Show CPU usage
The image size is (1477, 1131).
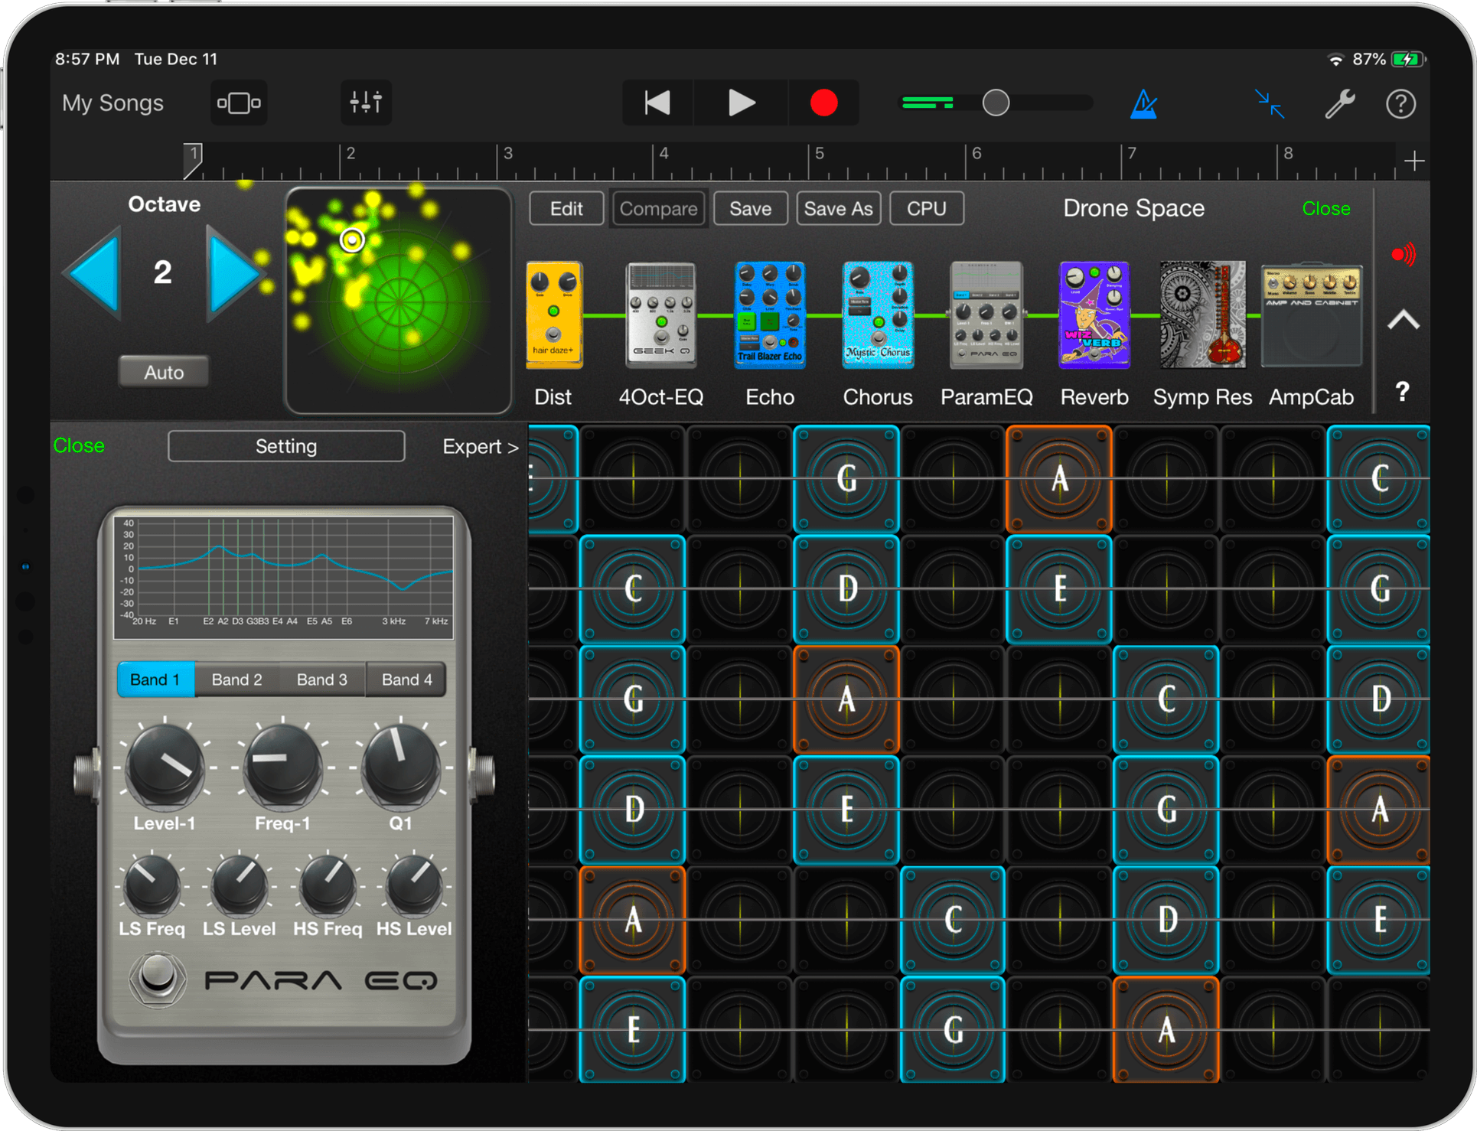[927, 208]
